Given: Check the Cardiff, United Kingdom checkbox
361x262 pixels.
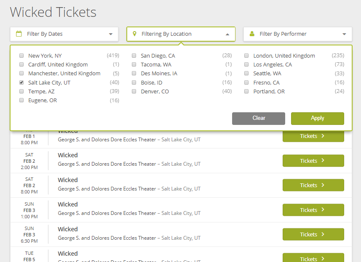Looking at the screenshot, I should pos(21,64).
